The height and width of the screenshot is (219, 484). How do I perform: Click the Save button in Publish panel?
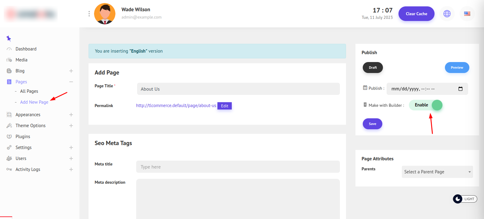pyautogui.click(x=372, y=124)
